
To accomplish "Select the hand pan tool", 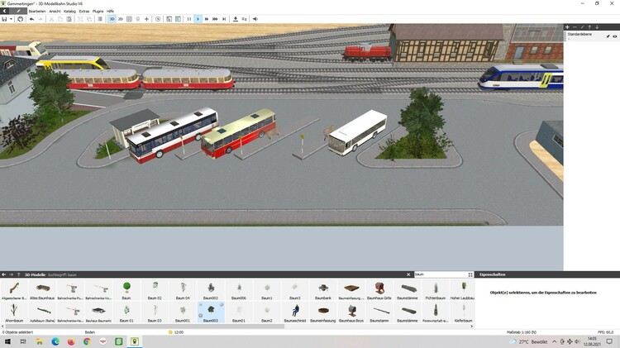I will tap(21, 18).
